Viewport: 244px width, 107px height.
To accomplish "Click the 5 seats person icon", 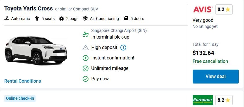I will point(37,19).
